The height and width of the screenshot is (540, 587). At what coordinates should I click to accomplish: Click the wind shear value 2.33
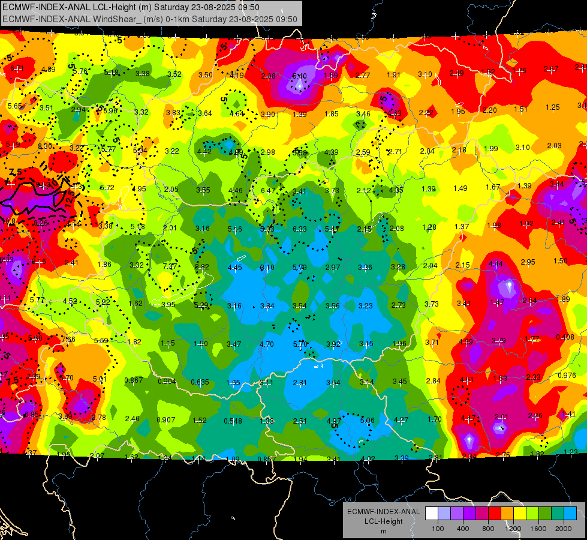534,377
